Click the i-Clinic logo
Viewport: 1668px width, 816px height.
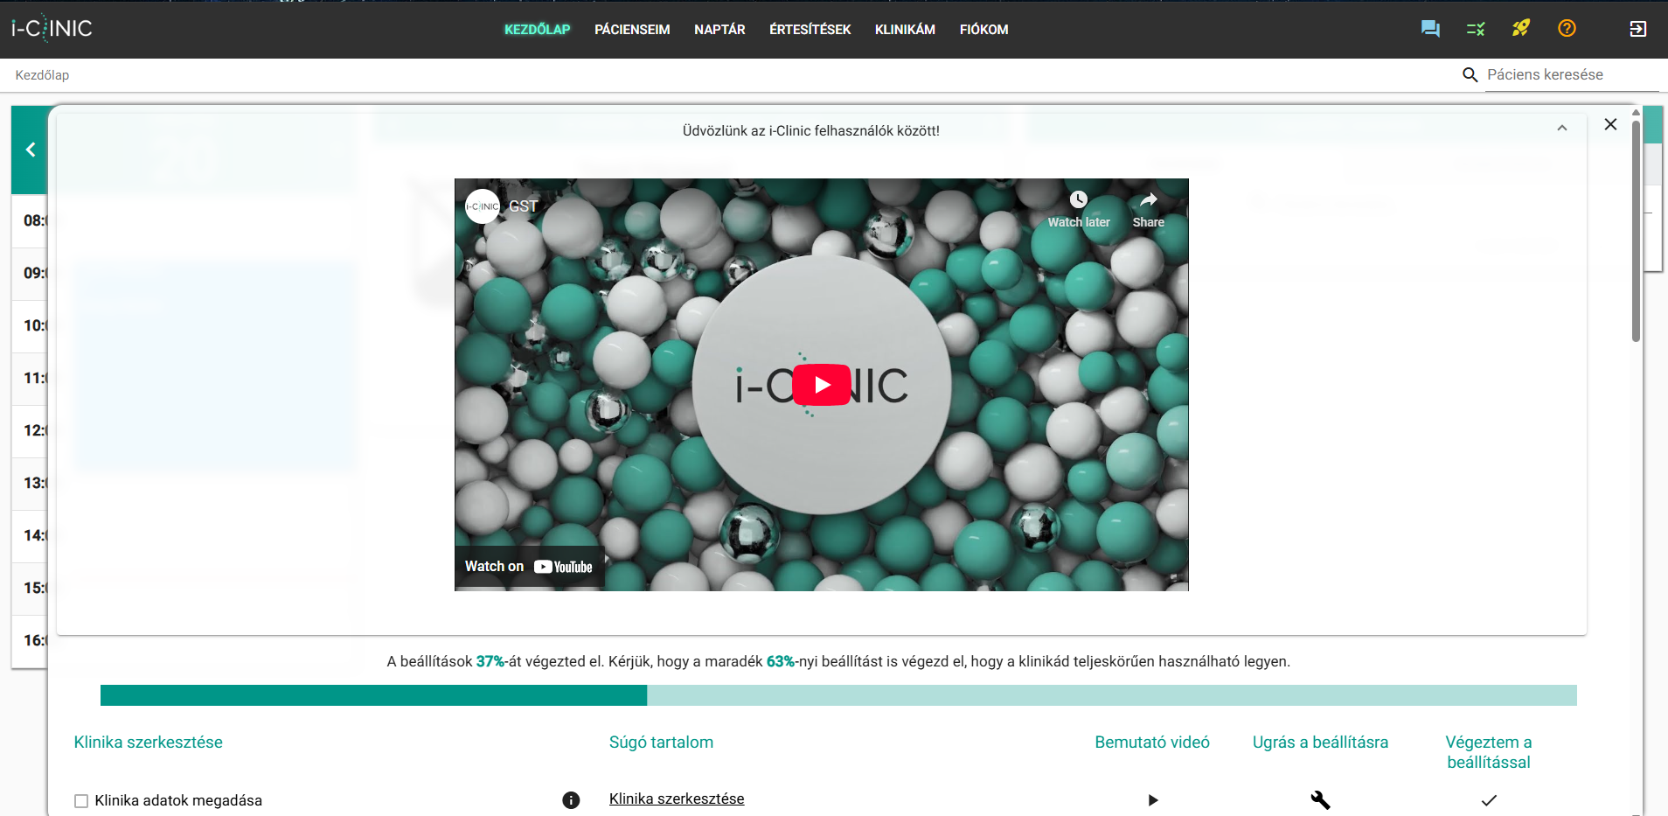coord(52,28)
